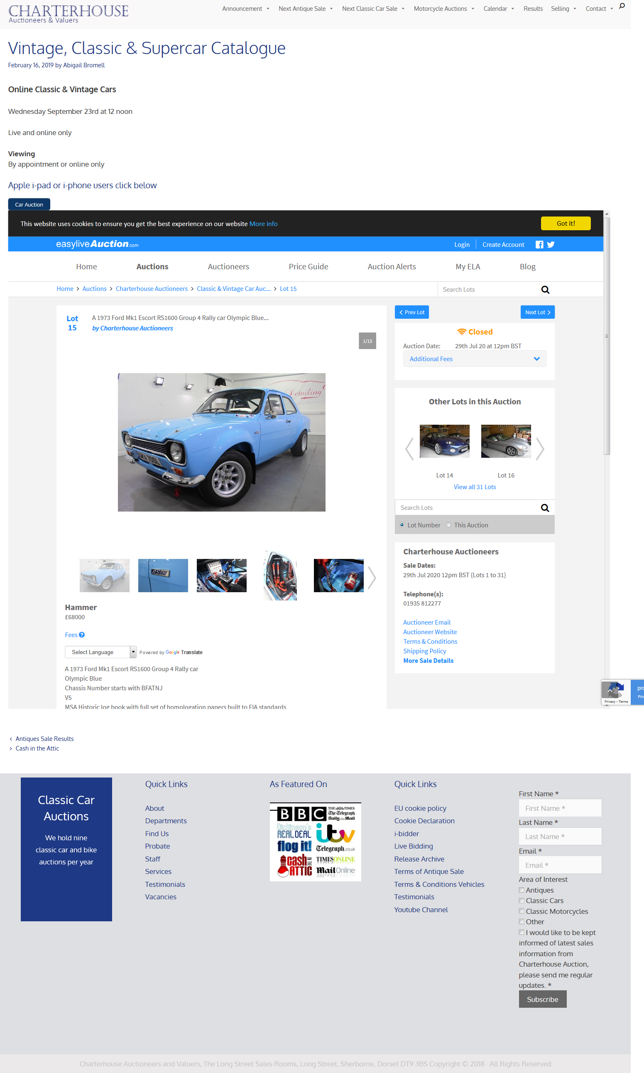This screenshot has height=1073, width=644.
Task: Open View all 31 Lots link
Action: (x=475, y=487)
